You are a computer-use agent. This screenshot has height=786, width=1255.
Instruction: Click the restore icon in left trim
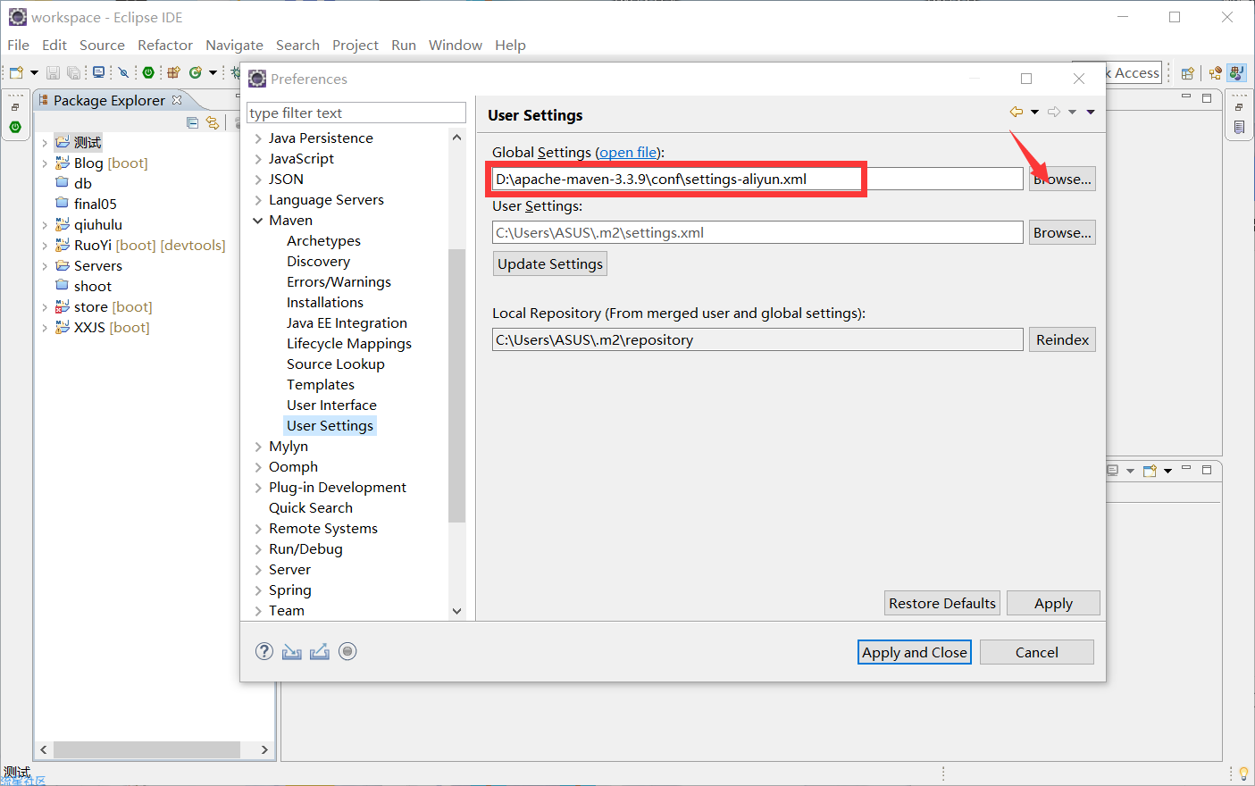click(x=14, y=107)
